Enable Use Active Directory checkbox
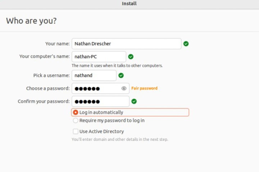Viewport: 259px width, 172px height. pyautogui.click(x=76, y=132)
